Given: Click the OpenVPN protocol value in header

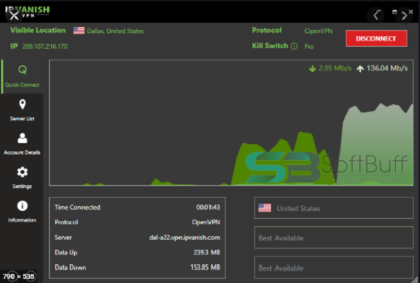Looking at the screenshot, I should pos(318,31).
